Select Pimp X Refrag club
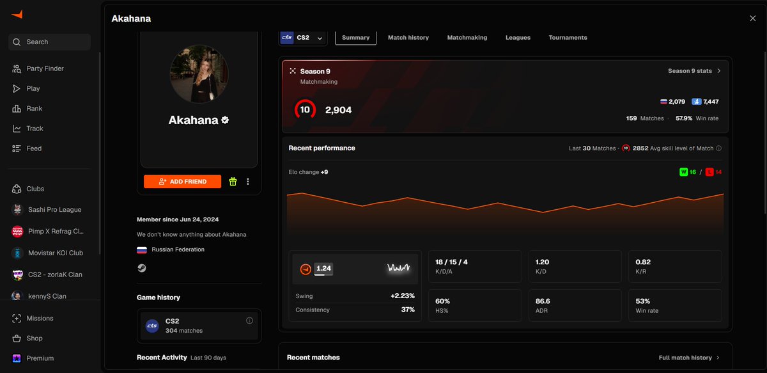This screenshot has width=767, height=373. (x=49, y=232)
